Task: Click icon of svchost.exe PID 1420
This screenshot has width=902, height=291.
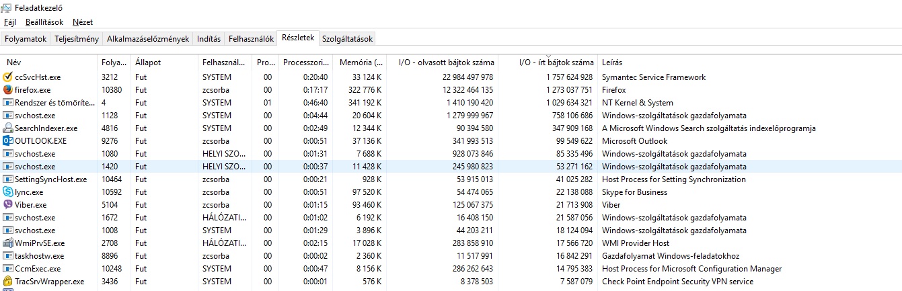Action: 8,167
